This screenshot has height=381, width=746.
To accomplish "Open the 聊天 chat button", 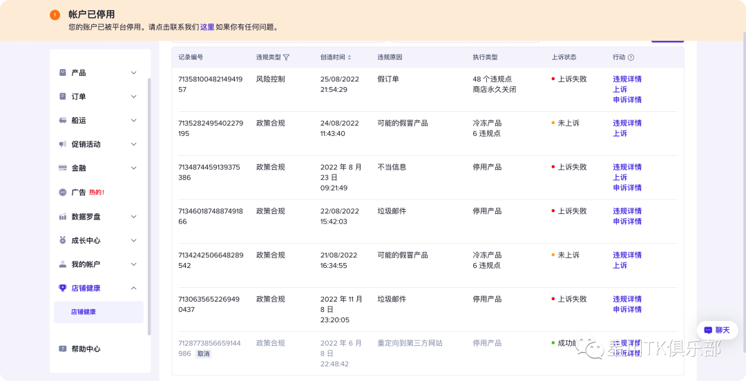I will pos(718,330).
